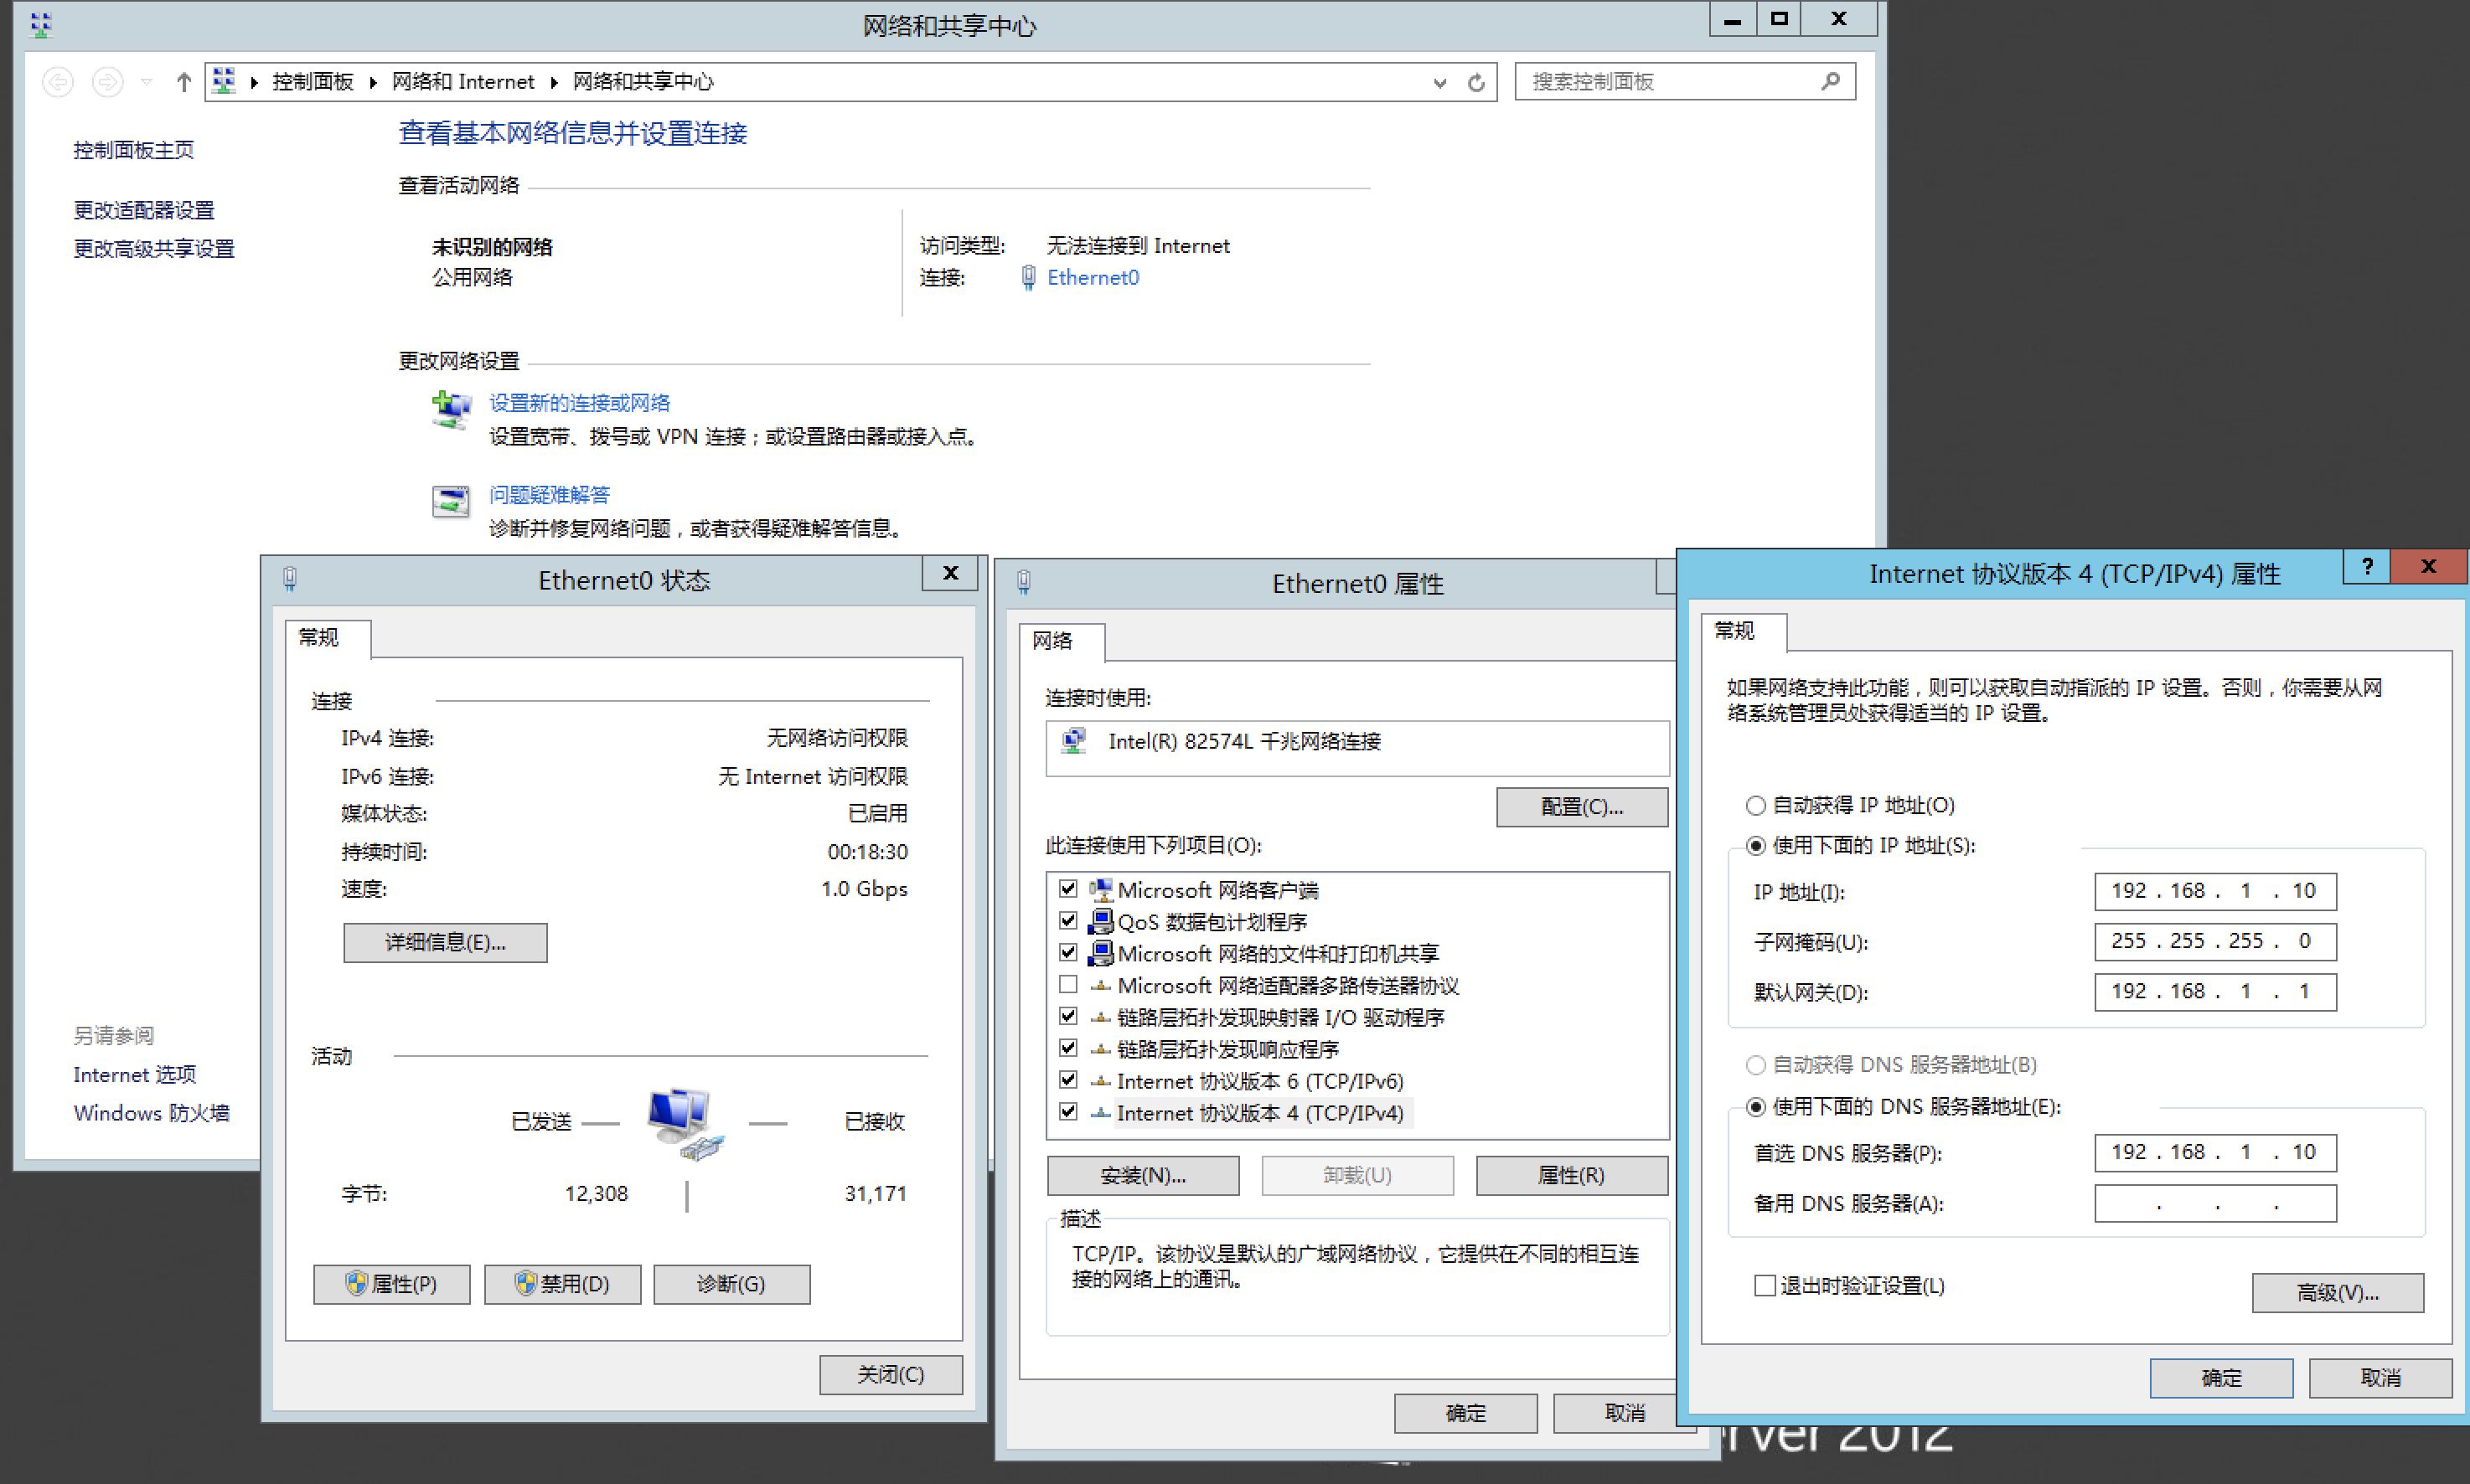The image size is (2470, 1484).
Task: Tick the validate settings upon exit checkbox
Action: [1765, 1286]
